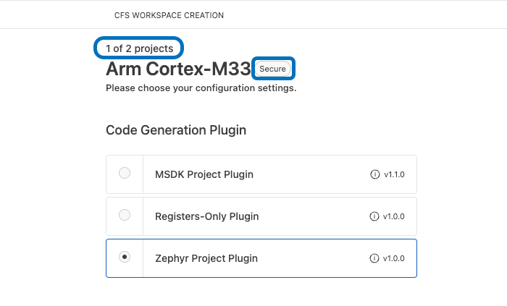Click the Registers-Only plugin v1.0.0 version text

tap(395, 216)
